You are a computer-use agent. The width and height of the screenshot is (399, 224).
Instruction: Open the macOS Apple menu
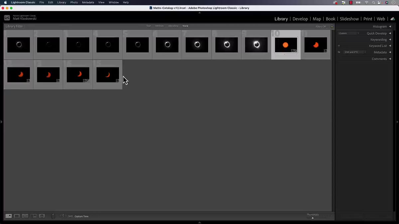(x=5, y=2)
